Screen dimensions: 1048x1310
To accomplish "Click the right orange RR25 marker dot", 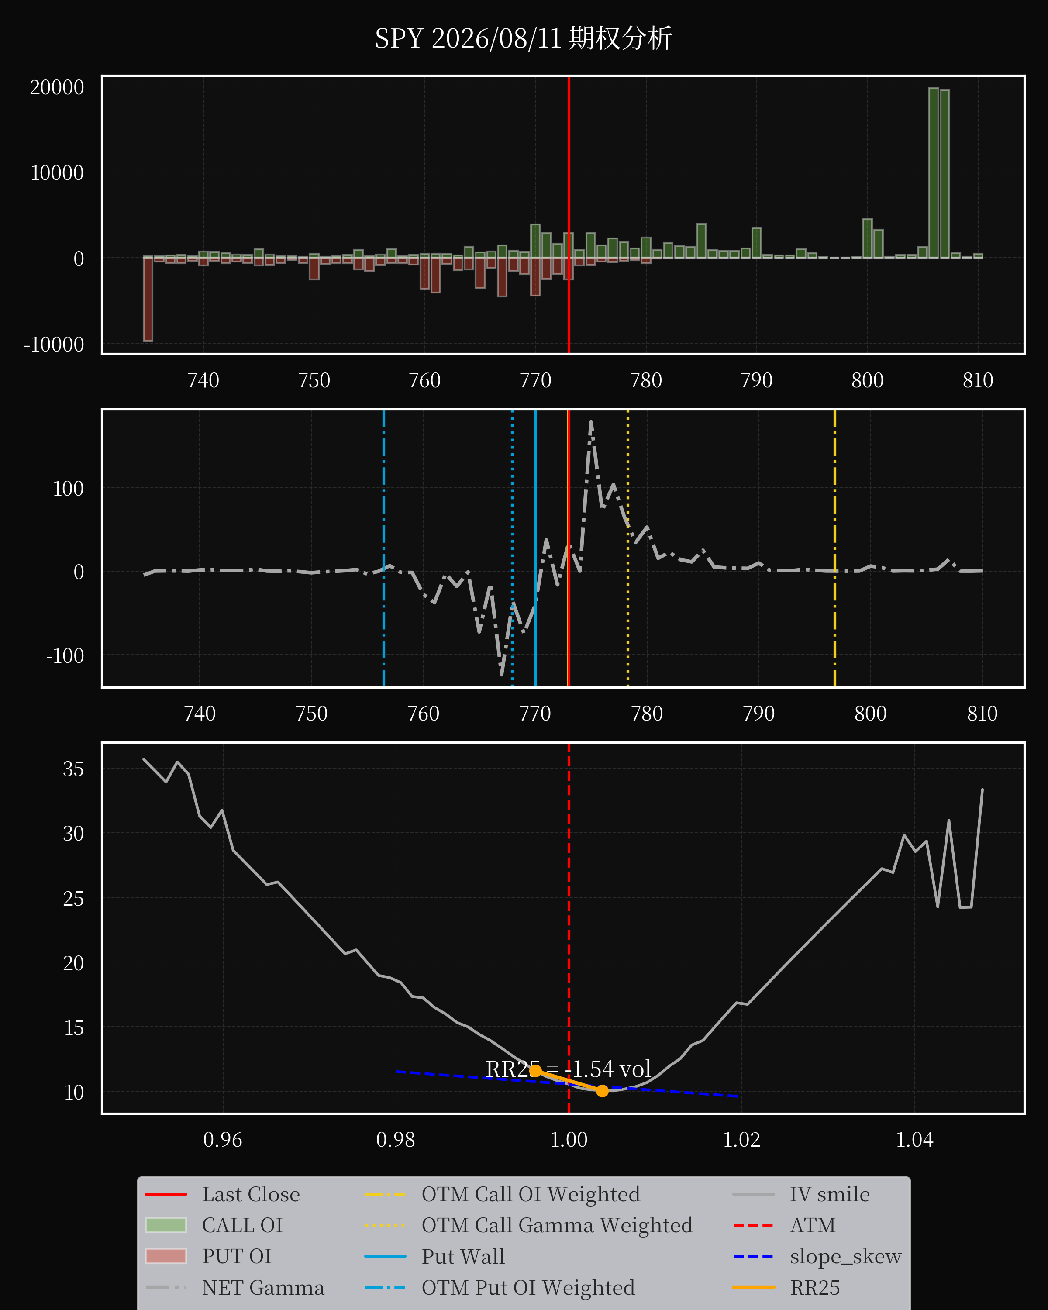I will click(x=602, y=1091).
